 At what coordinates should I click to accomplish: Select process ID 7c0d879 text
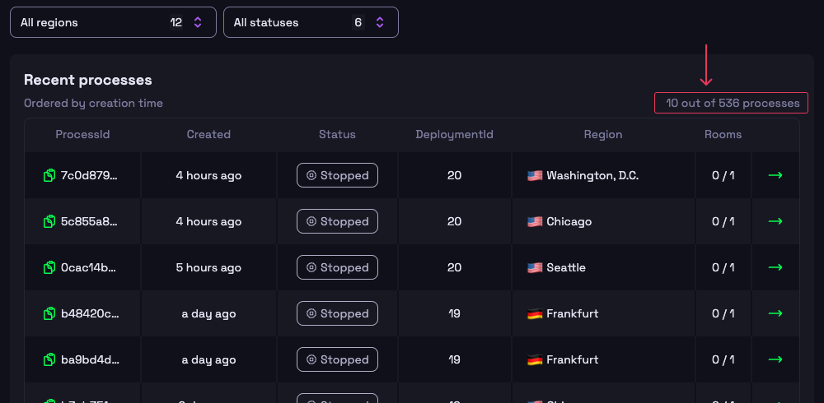(90, 175)
